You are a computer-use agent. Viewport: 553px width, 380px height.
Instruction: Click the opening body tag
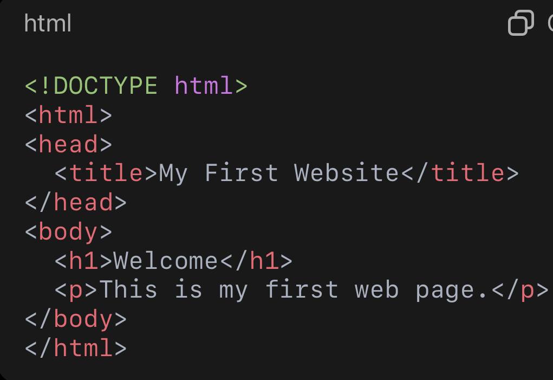click(68, 232)
